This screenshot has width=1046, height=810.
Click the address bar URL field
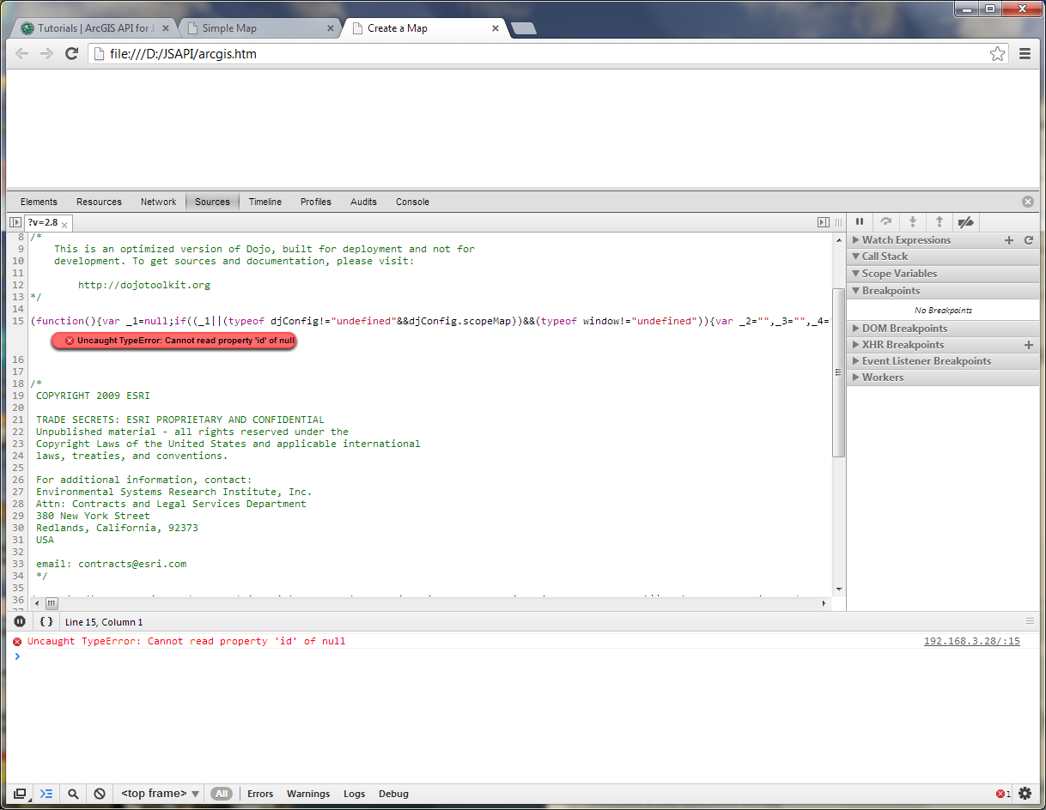(x=547, y=54)
